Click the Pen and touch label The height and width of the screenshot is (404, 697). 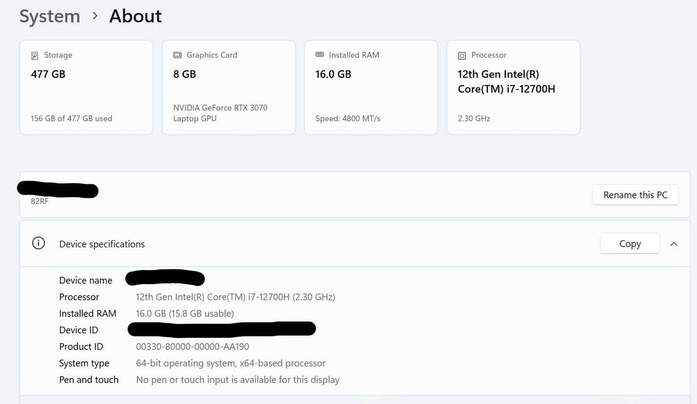coord(89,380)
